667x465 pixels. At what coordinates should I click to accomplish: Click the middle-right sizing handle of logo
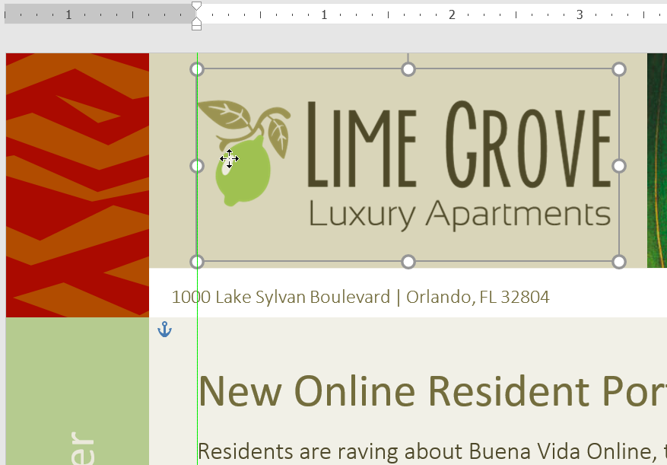pos(619,166)
